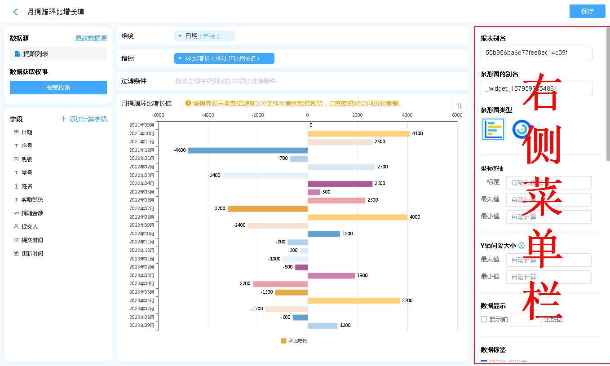
Task: Click the right panel vertical scrollbar
Action: (x=608, y=94)
